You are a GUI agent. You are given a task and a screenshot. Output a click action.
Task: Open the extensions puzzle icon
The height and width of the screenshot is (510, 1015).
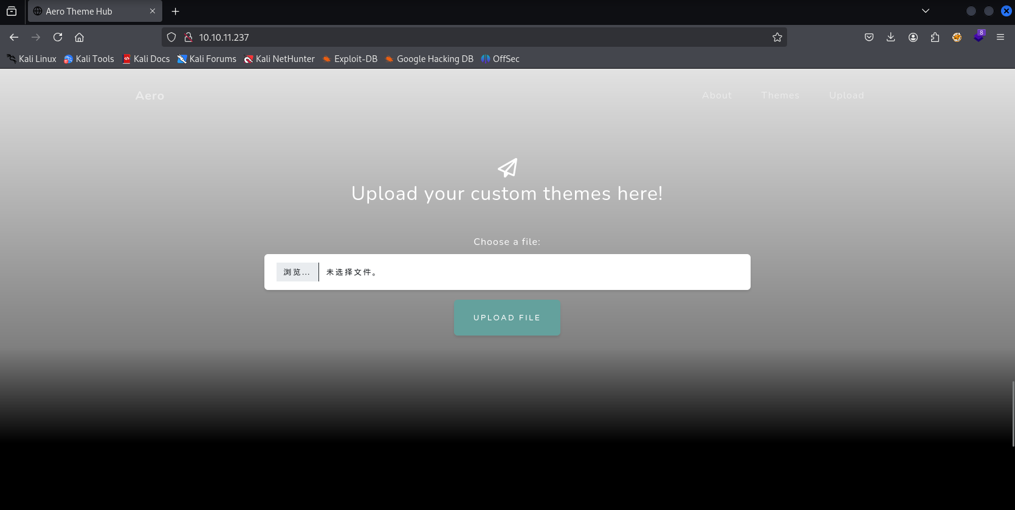click(935, 37)
